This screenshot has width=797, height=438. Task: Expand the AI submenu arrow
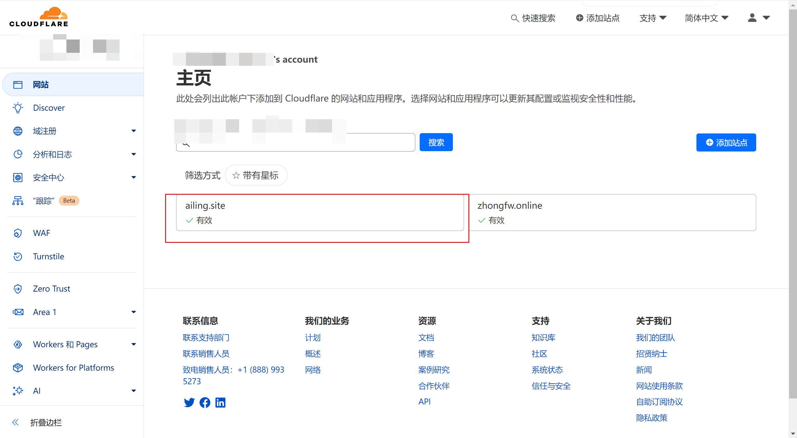coord(133,391)
